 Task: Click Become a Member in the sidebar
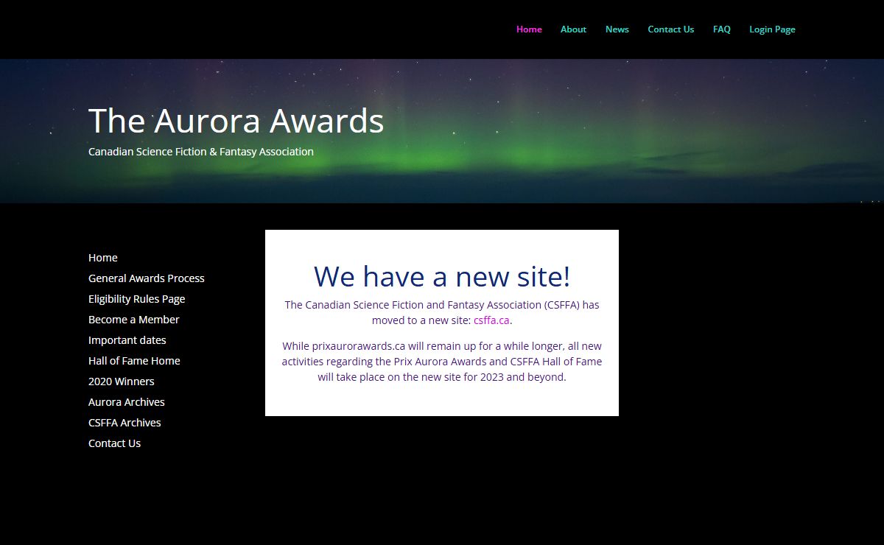134,320
